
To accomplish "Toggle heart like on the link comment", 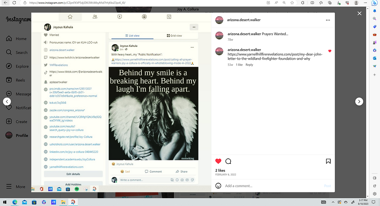I will [x=330, y=51].
